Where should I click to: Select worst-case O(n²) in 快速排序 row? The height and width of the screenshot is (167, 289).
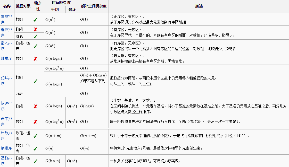(72, 106)
